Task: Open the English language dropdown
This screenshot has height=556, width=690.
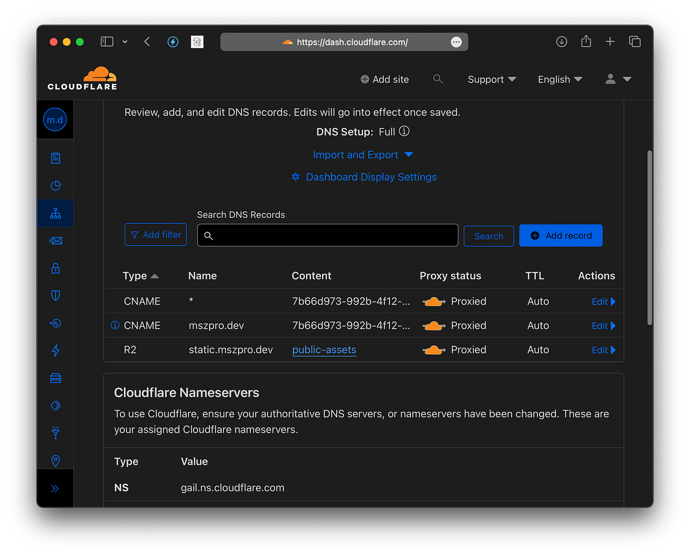Action: click(x=560, y=79)
